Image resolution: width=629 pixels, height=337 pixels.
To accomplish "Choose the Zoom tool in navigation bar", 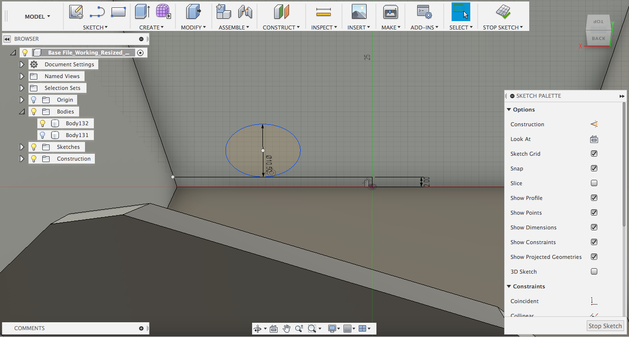I will coord(299,329).
